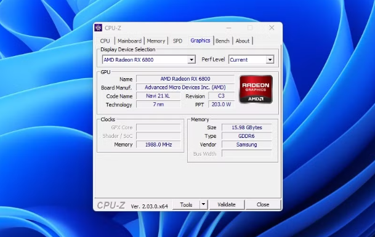This screenshot has height=237, width=375.
Task: Click the Tools button
Action: click(x=186, y=205)
